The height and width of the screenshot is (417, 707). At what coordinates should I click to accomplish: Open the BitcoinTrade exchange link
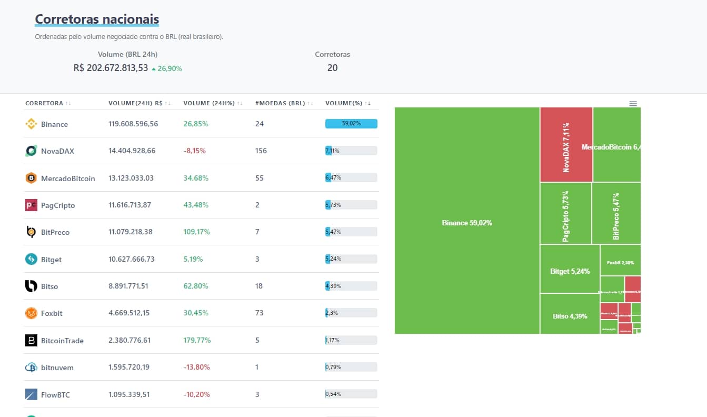[62, 341]
